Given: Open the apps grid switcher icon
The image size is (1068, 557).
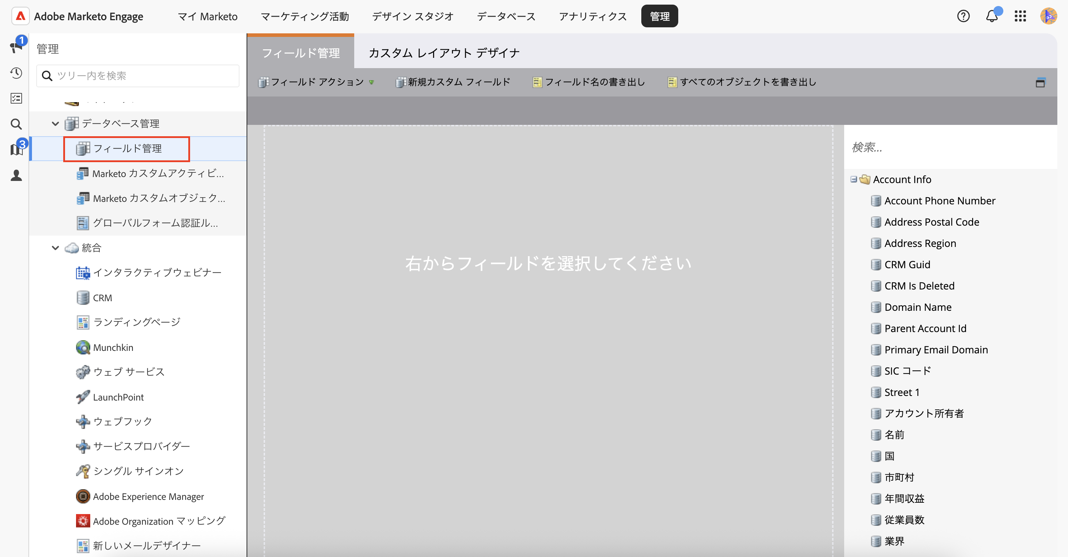Looking at the screenshot, I should 1020,17.
